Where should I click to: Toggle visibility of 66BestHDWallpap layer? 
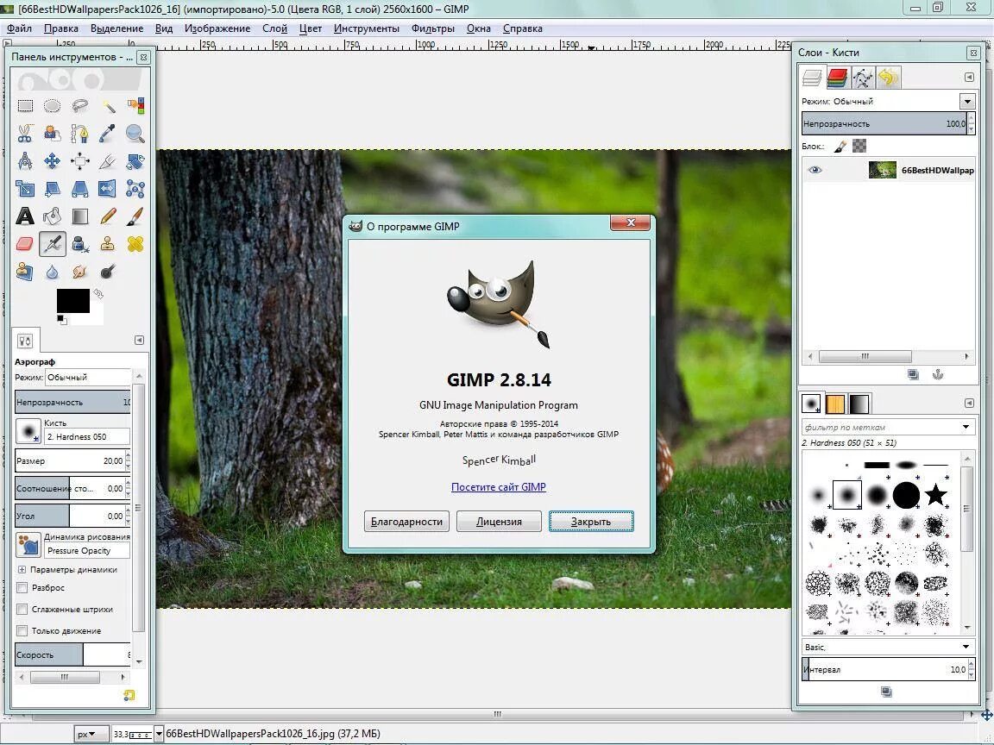[815, 170]
